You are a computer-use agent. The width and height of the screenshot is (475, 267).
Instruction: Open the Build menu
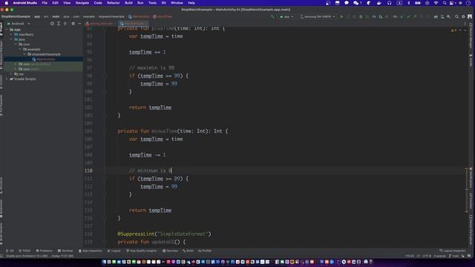[x=128, y=3]
